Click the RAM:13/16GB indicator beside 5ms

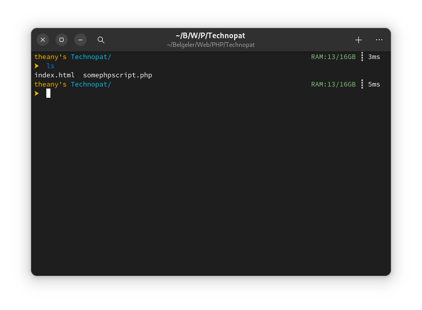pos(333,84)
